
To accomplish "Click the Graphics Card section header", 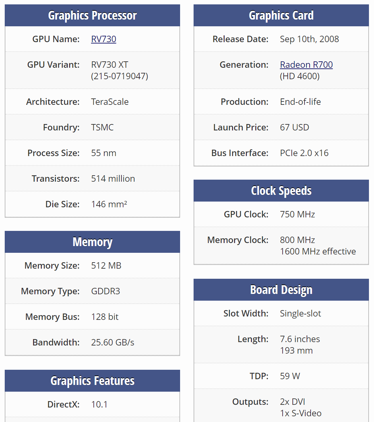I will (281, 16).
